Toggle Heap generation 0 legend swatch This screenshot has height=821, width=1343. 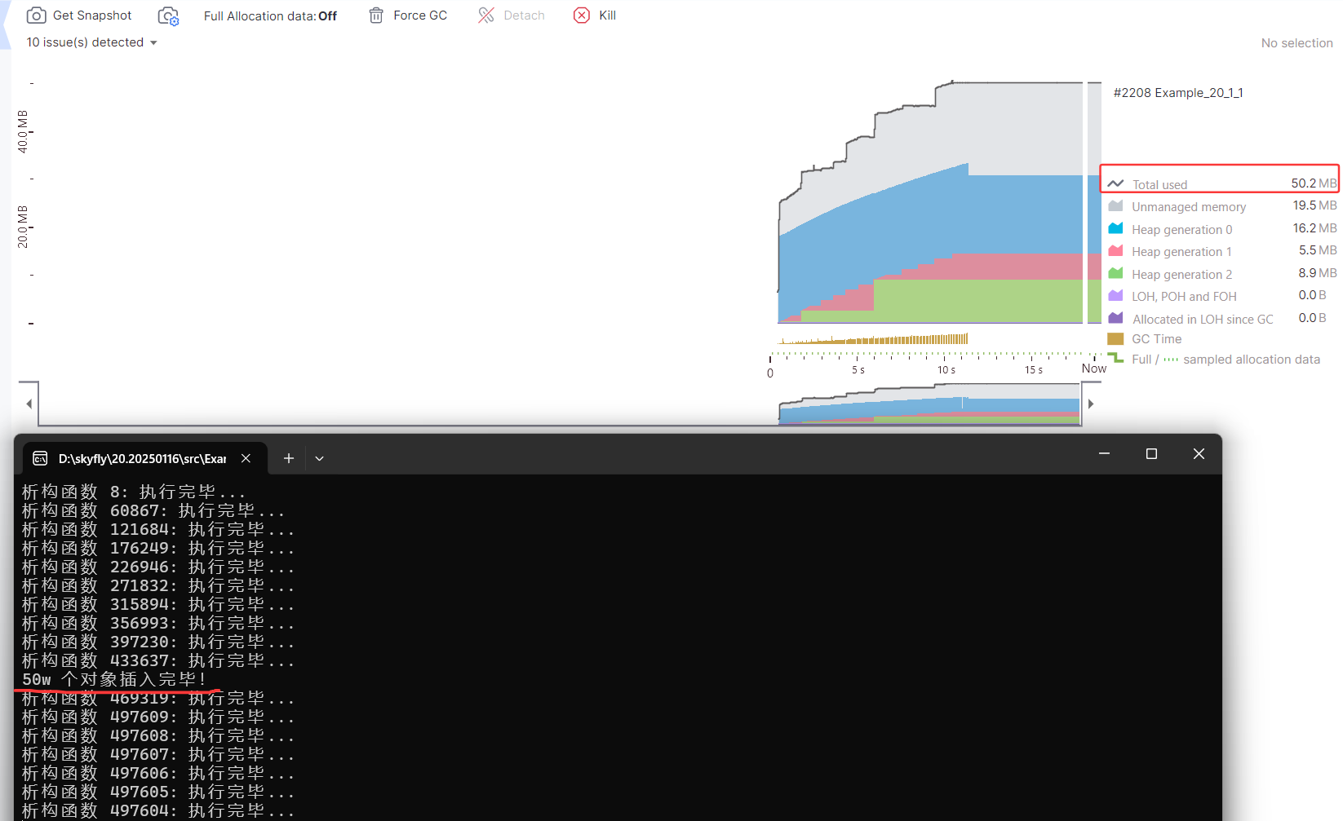1115,229
